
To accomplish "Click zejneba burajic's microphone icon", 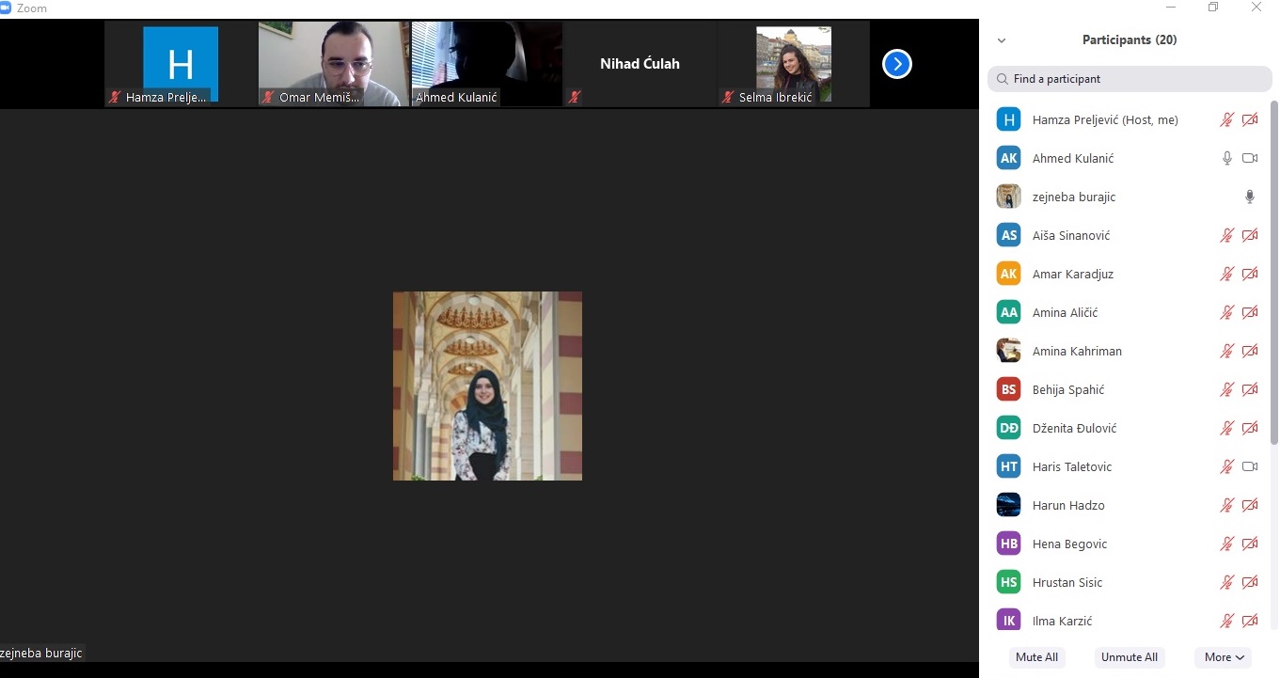I will (x=1249, y=197).
